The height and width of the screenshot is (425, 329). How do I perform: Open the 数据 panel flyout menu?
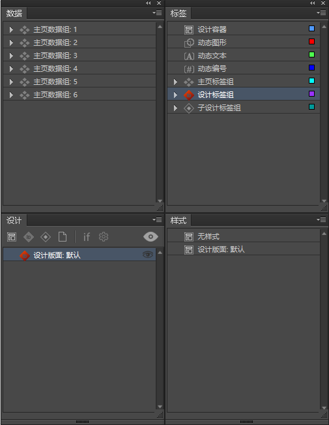(x=157, y=13)
